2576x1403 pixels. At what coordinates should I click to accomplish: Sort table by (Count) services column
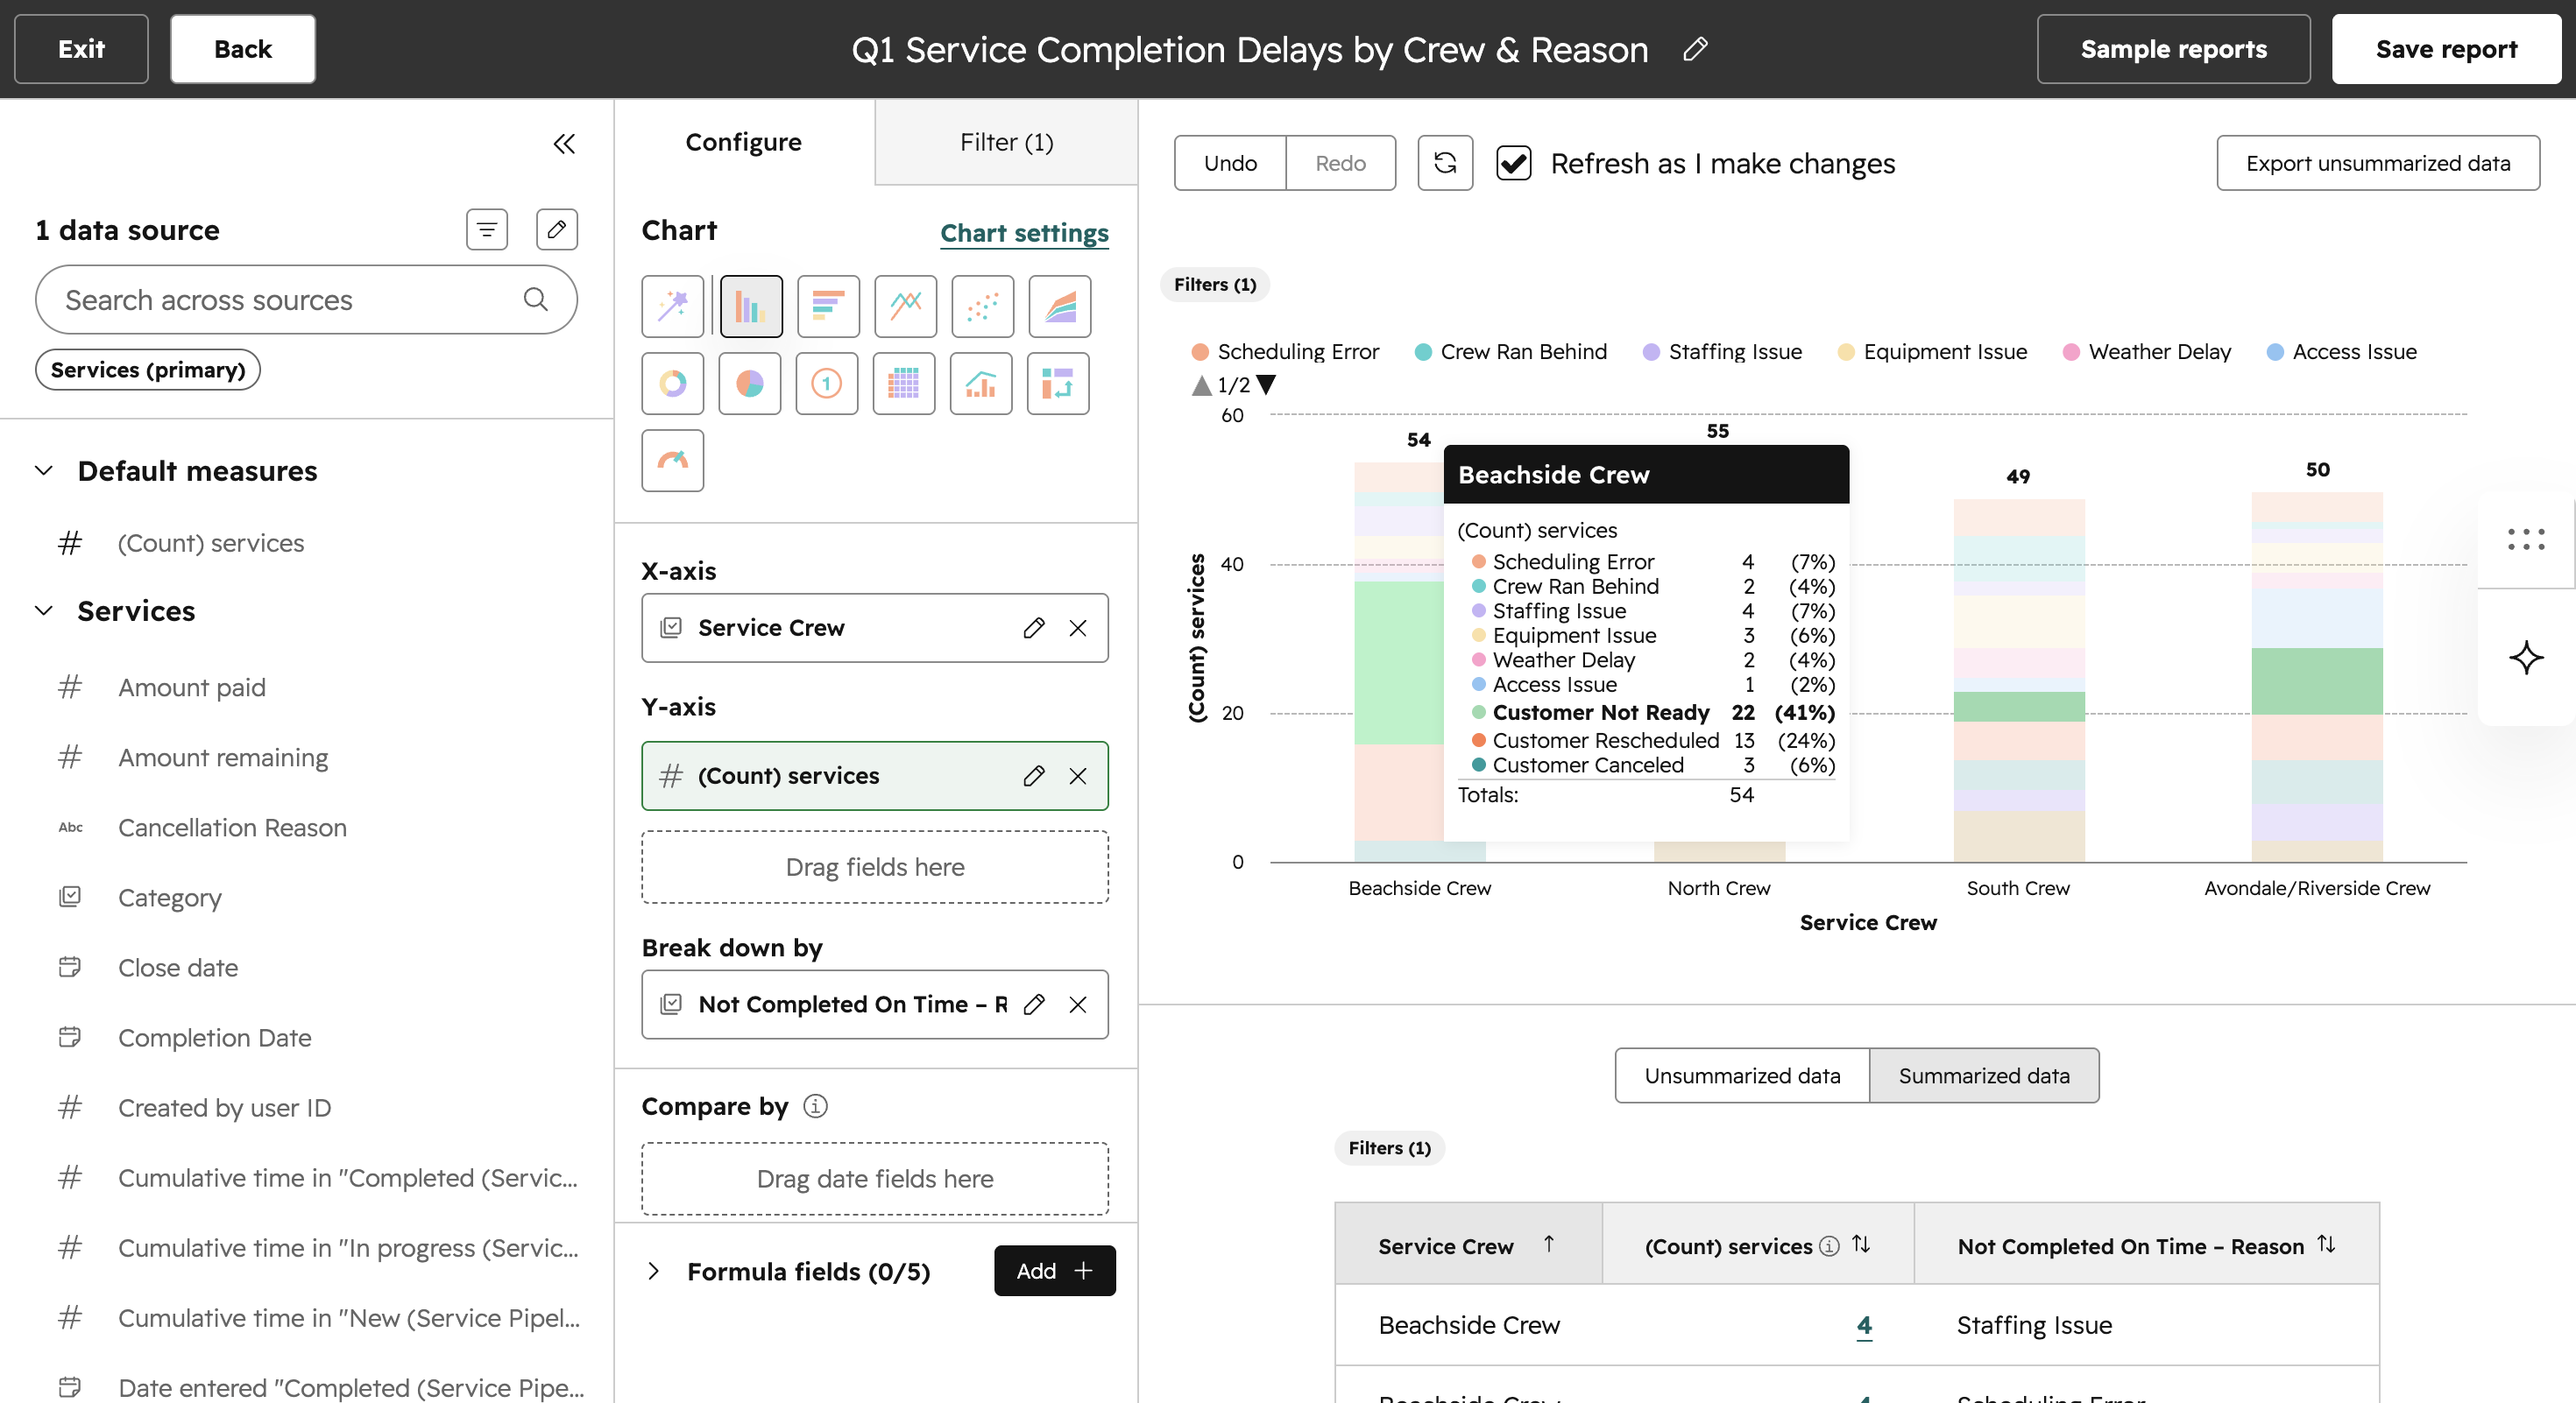(1861, 1244)
